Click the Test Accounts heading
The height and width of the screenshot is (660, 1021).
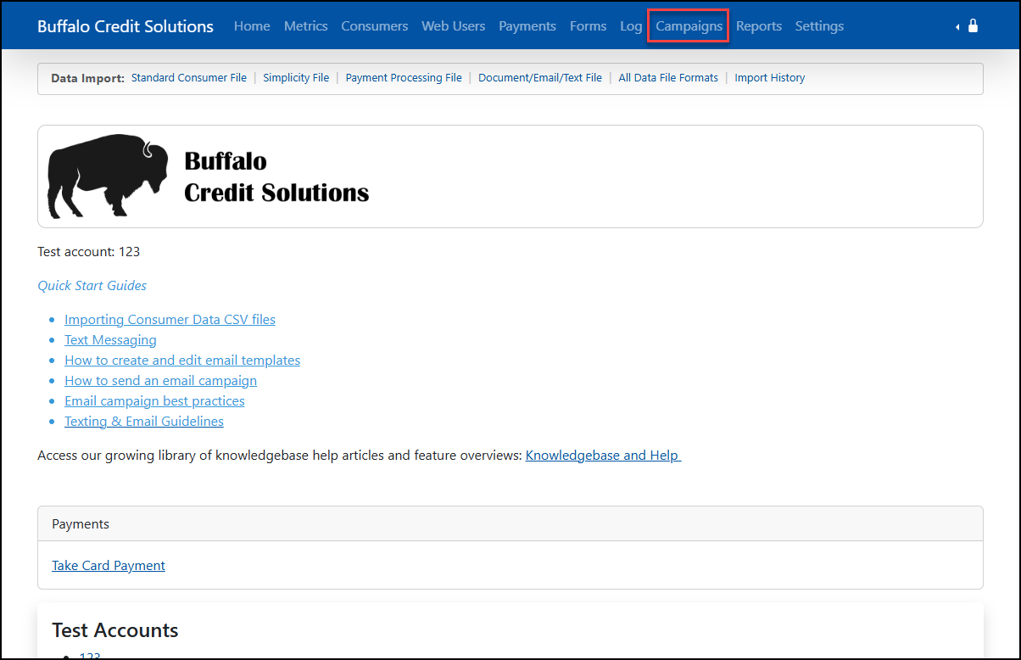115,630
